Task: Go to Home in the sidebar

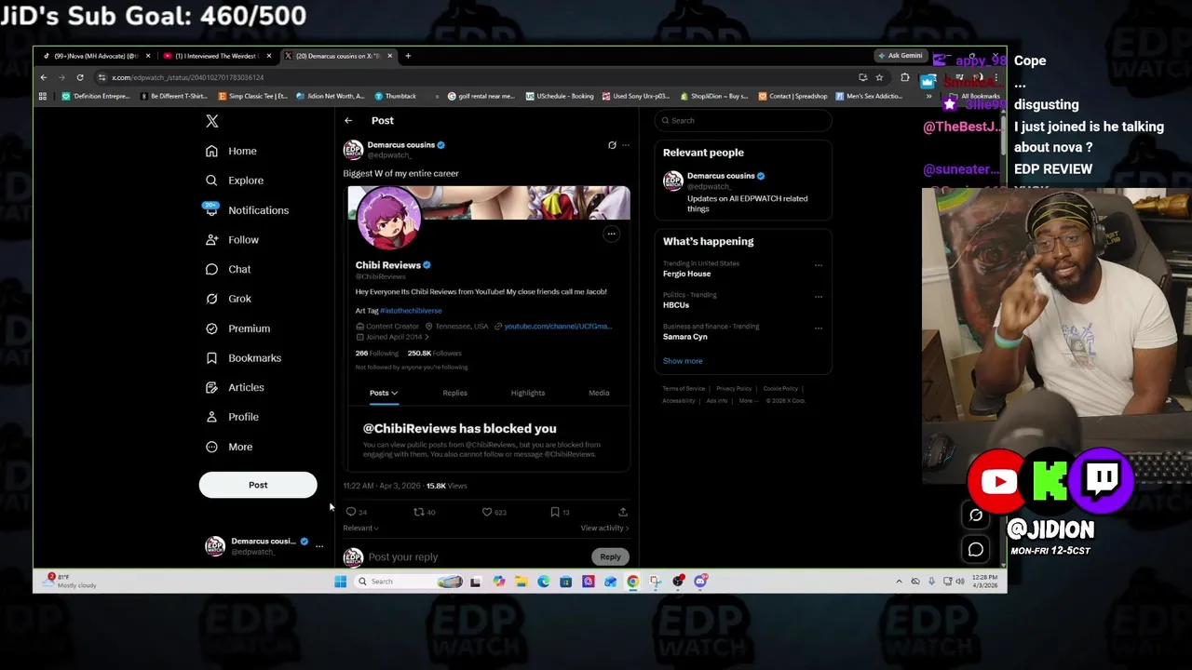Action: 231,151
